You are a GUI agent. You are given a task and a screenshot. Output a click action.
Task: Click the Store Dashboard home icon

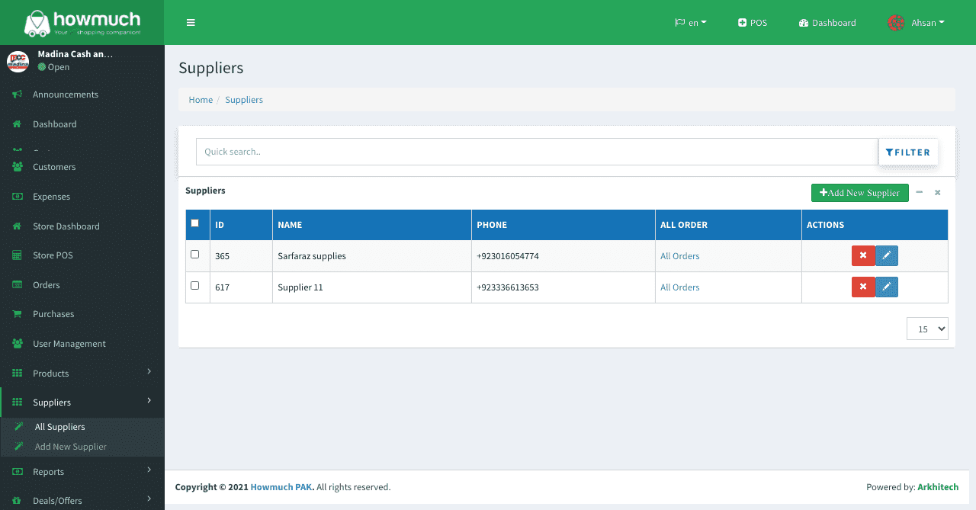pyautogui.click(x=17, y=226)
